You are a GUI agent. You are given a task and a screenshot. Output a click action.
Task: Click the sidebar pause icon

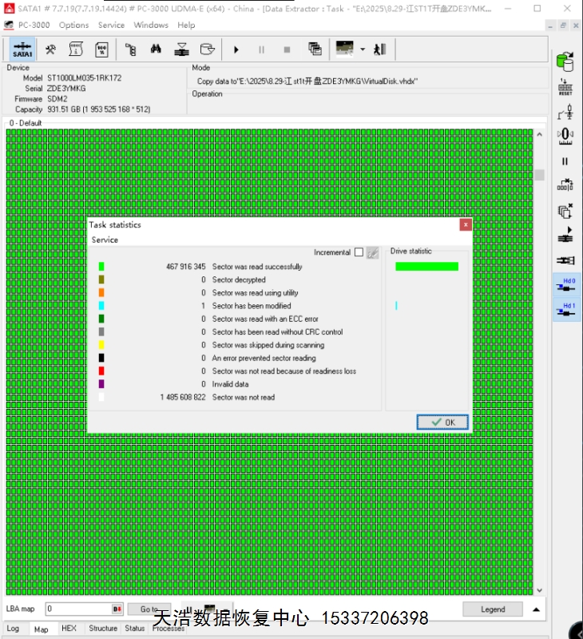(565, 161)
